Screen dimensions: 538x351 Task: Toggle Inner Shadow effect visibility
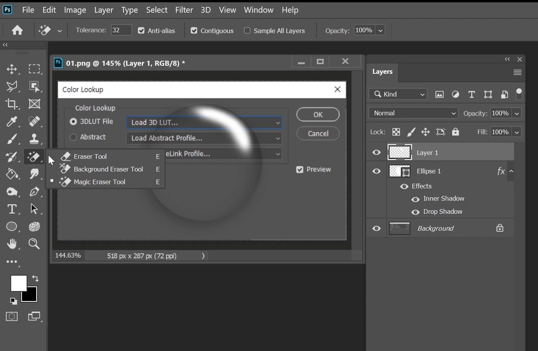tap(415, 199)
